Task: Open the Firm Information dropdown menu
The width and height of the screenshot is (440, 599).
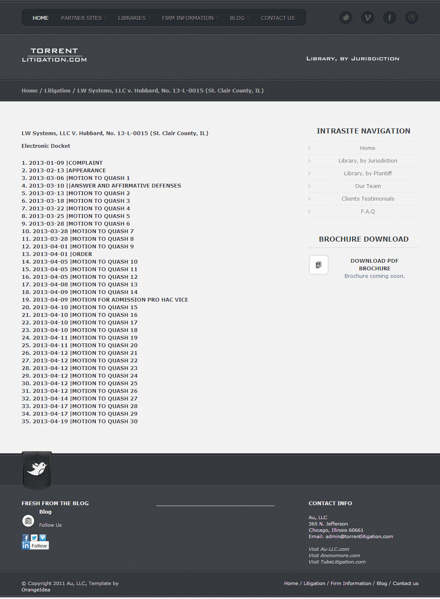Action: click(x=188, y=18)
